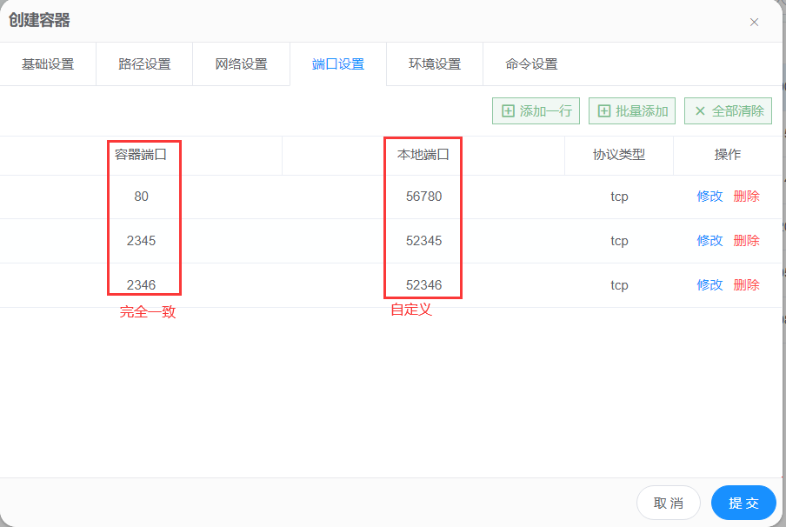The image size is (786, 527).
Task: Select local port value 52346
Action: click(x=424, y=285)
